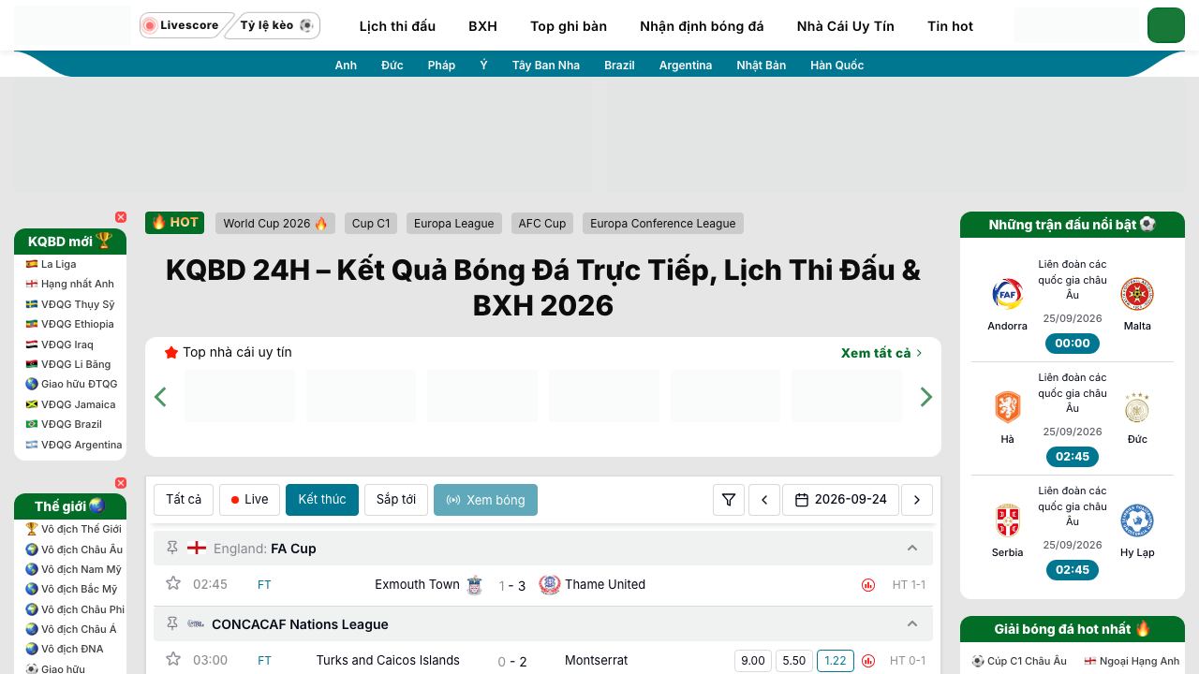
Task: Select the Live filter tab
Action: click(249, 500)
